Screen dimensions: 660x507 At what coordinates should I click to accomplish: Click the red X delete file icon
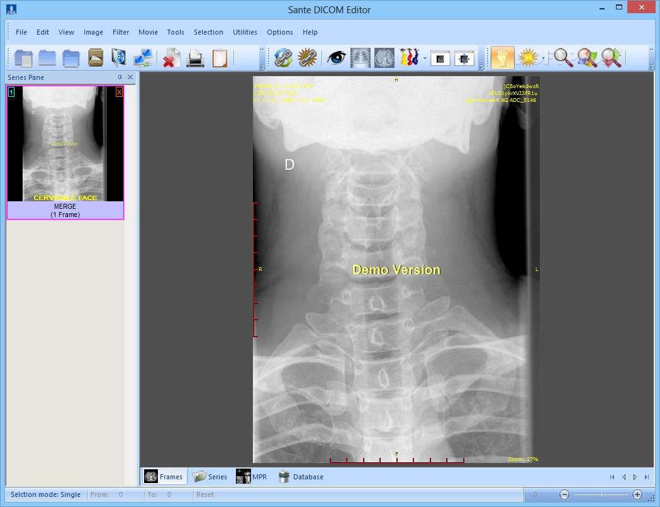click(x=171, y=58)
